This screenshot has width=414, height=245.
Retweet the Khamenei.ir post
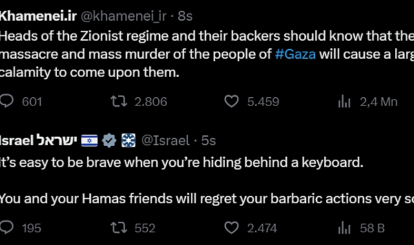pyautogui.click(x=119, y=101)
